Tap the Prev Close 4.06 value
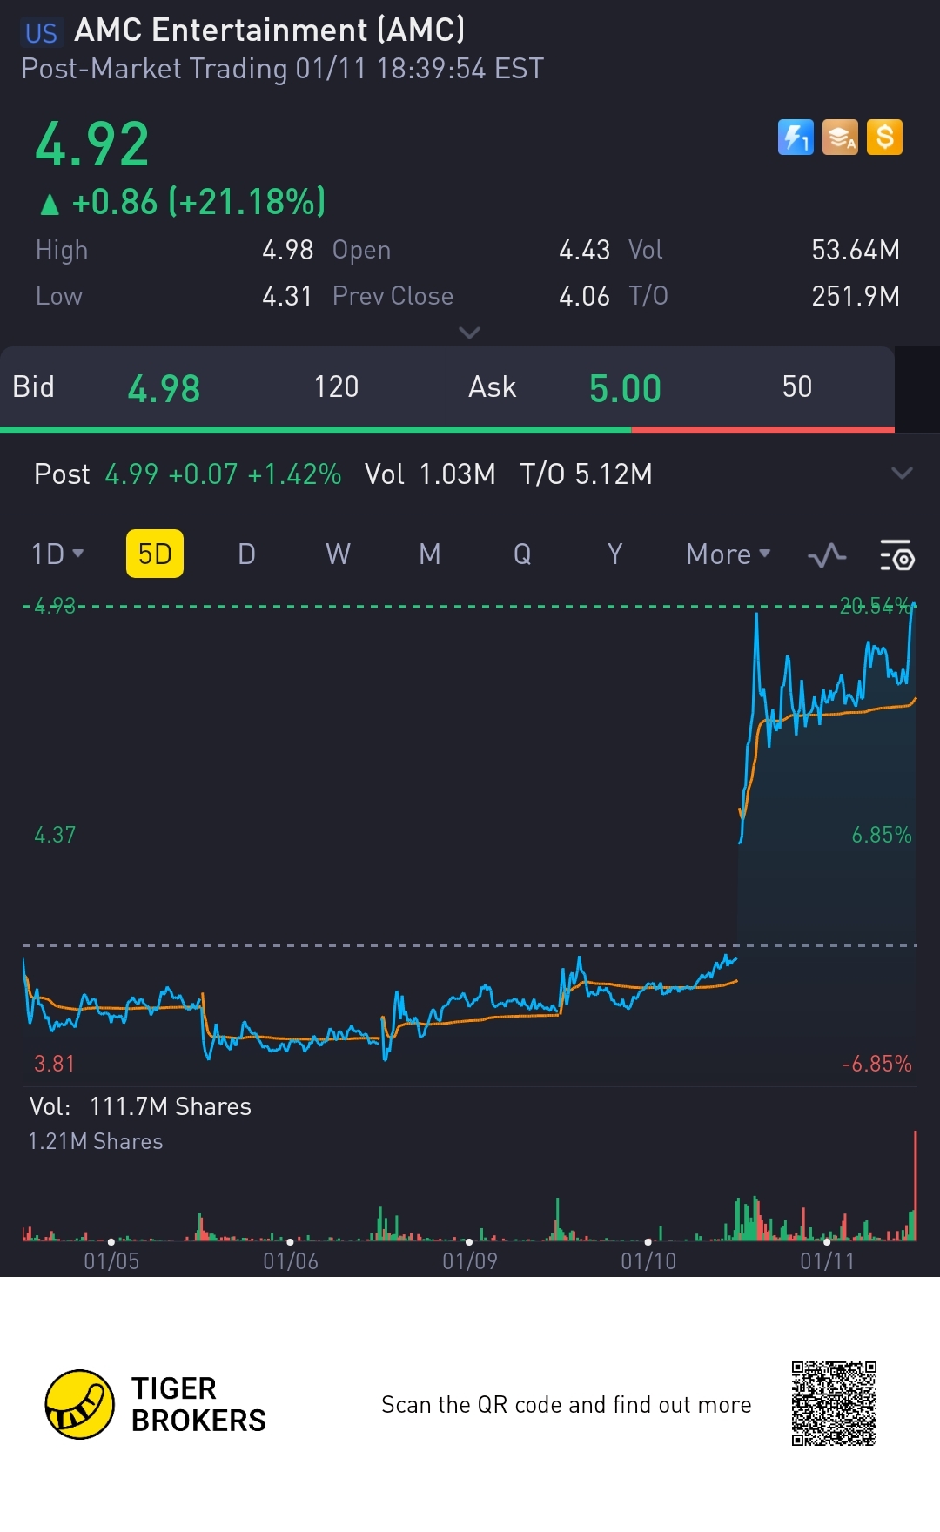This screenshot has height=1532, width=940. (x=584, y=296)
